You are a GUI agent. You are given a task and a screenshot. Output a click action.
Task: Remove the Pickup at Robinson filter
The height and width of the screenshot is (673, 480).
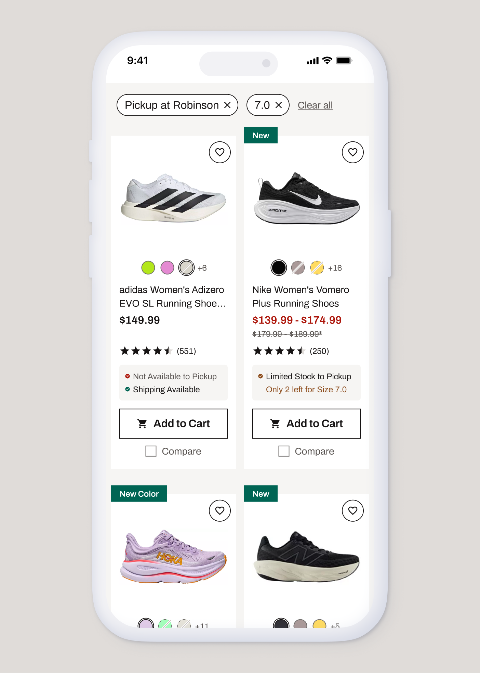pos(227,105)
